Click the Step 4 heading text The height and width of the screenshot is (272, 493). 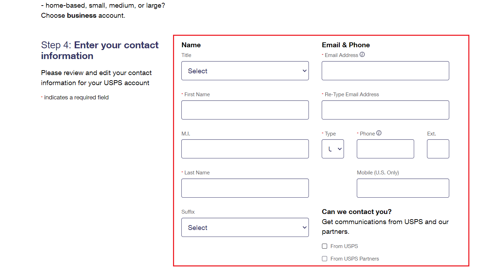(x=100, y=50)
